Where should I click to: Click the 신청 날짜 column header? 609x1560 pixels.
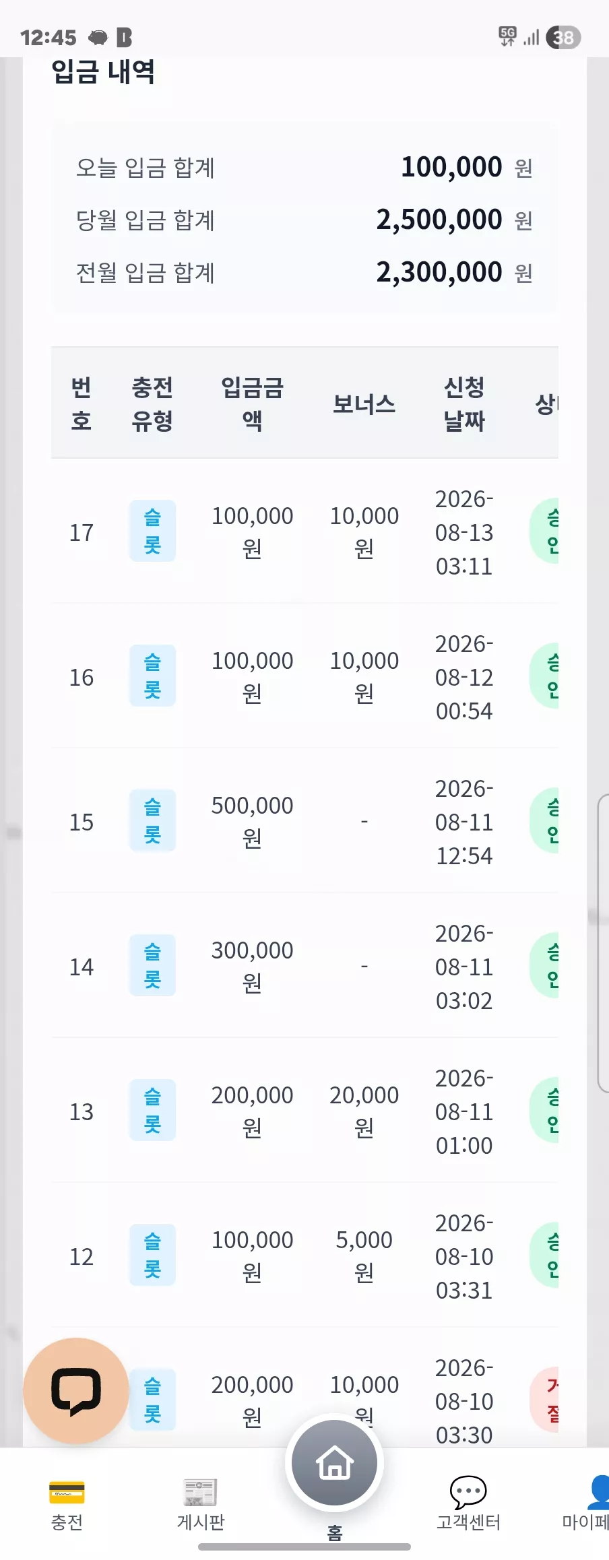point(464,403)
